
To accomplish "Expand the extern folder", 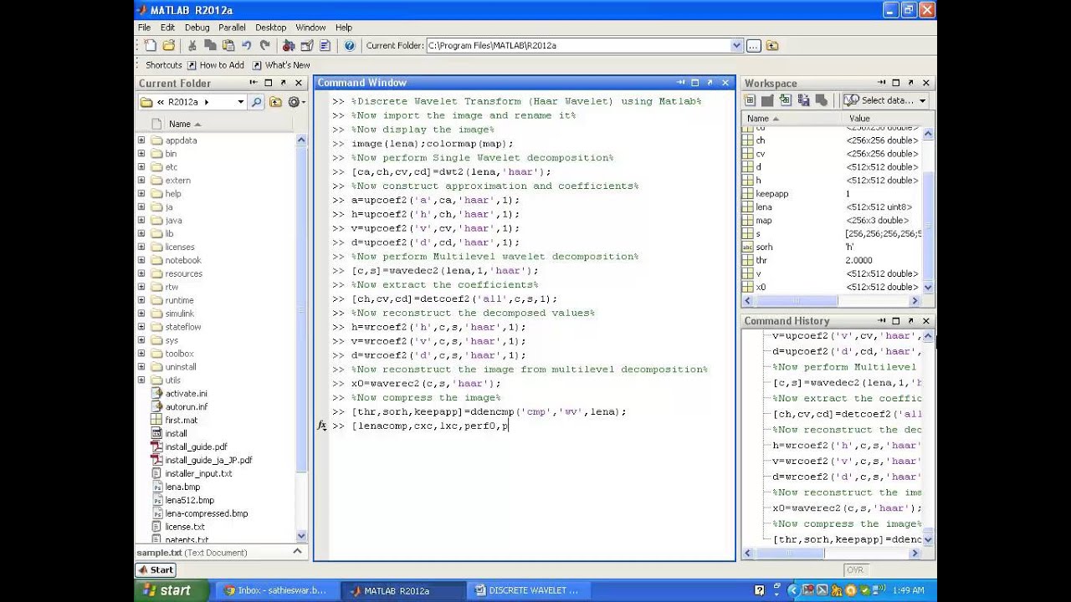I will coord(141,181).
